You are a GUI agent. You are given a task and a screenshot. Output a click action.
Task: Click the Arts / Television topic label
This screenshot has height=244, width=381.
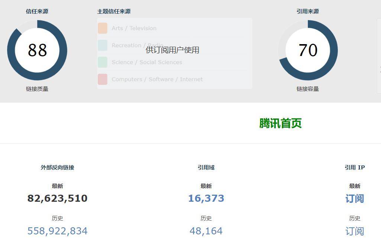(134, 28)
